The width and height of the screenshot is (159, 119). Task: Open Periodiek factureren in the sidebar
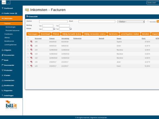click(13, 30)
